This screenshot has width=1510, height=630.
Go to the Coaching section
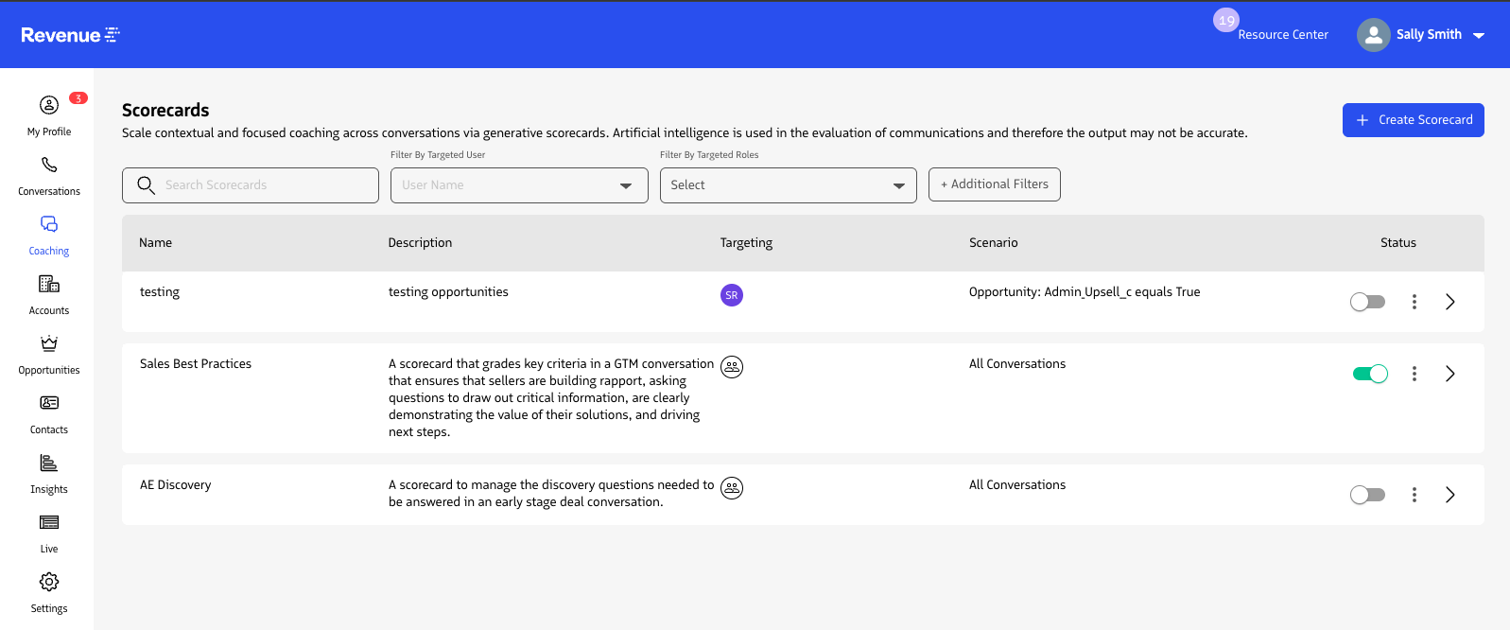click(49, 235)
